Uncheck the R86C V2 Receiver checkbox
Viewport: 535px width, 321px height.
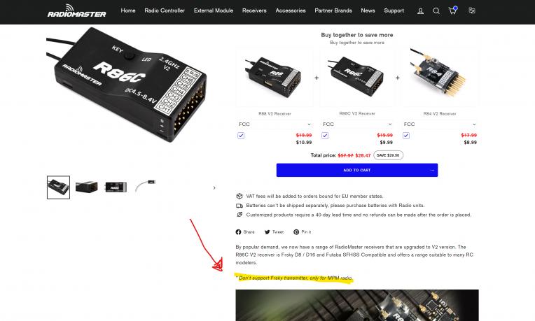click(325, 136)
